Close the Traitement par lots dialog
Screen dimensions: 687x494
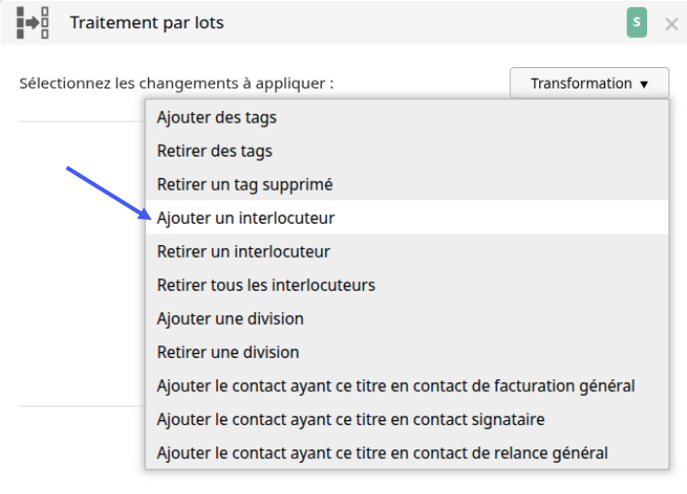pos(671,24)
